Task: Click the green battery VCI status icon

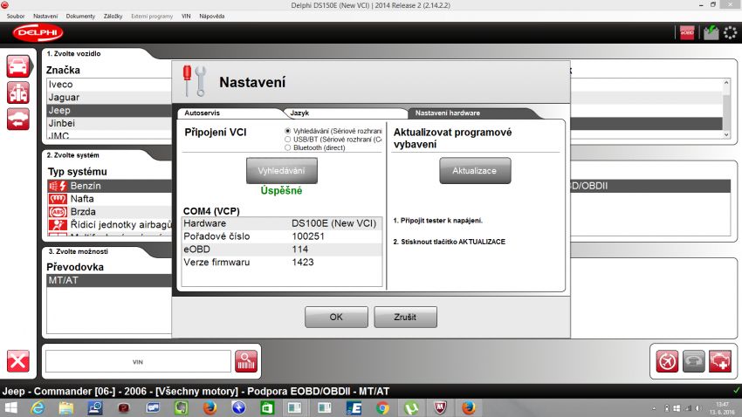Action: [x=711, y=32]
